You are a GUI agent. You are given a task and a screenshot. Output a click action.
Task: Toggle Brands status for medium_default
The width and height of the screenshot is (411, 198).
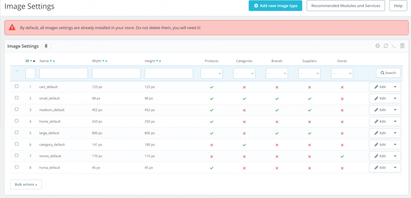pyautogui.click(x=277, y=110)
